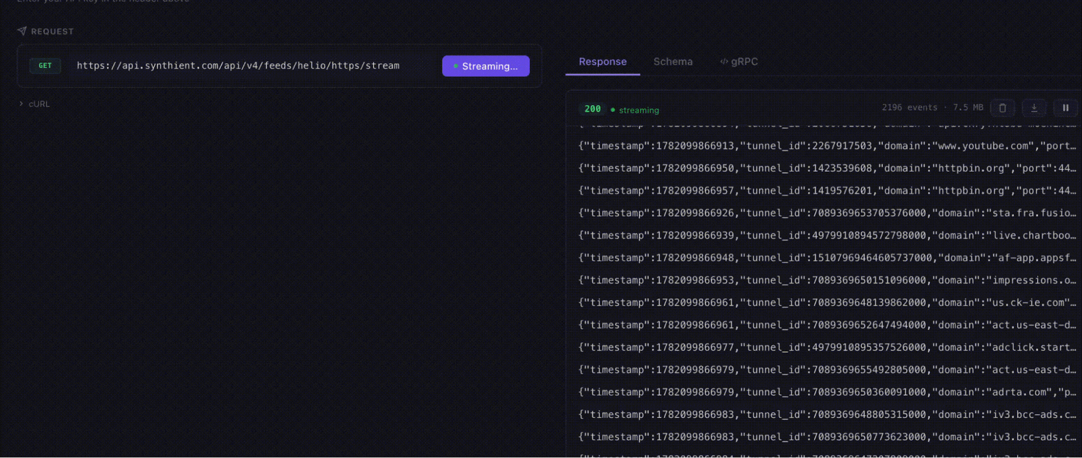Select the adrta.com event row

[x=827, y=392]
